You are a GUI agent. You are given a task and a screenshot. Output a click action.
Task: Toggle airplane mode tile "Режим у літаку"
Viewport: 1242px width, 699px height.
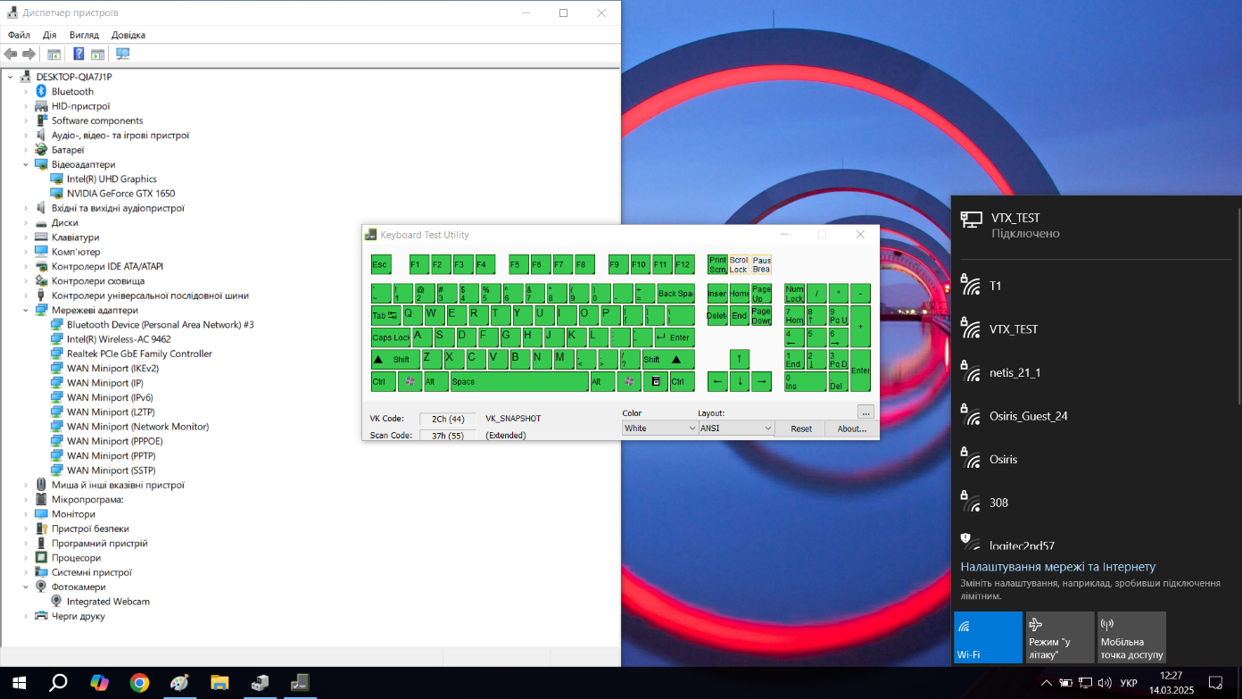point(1059,637)
